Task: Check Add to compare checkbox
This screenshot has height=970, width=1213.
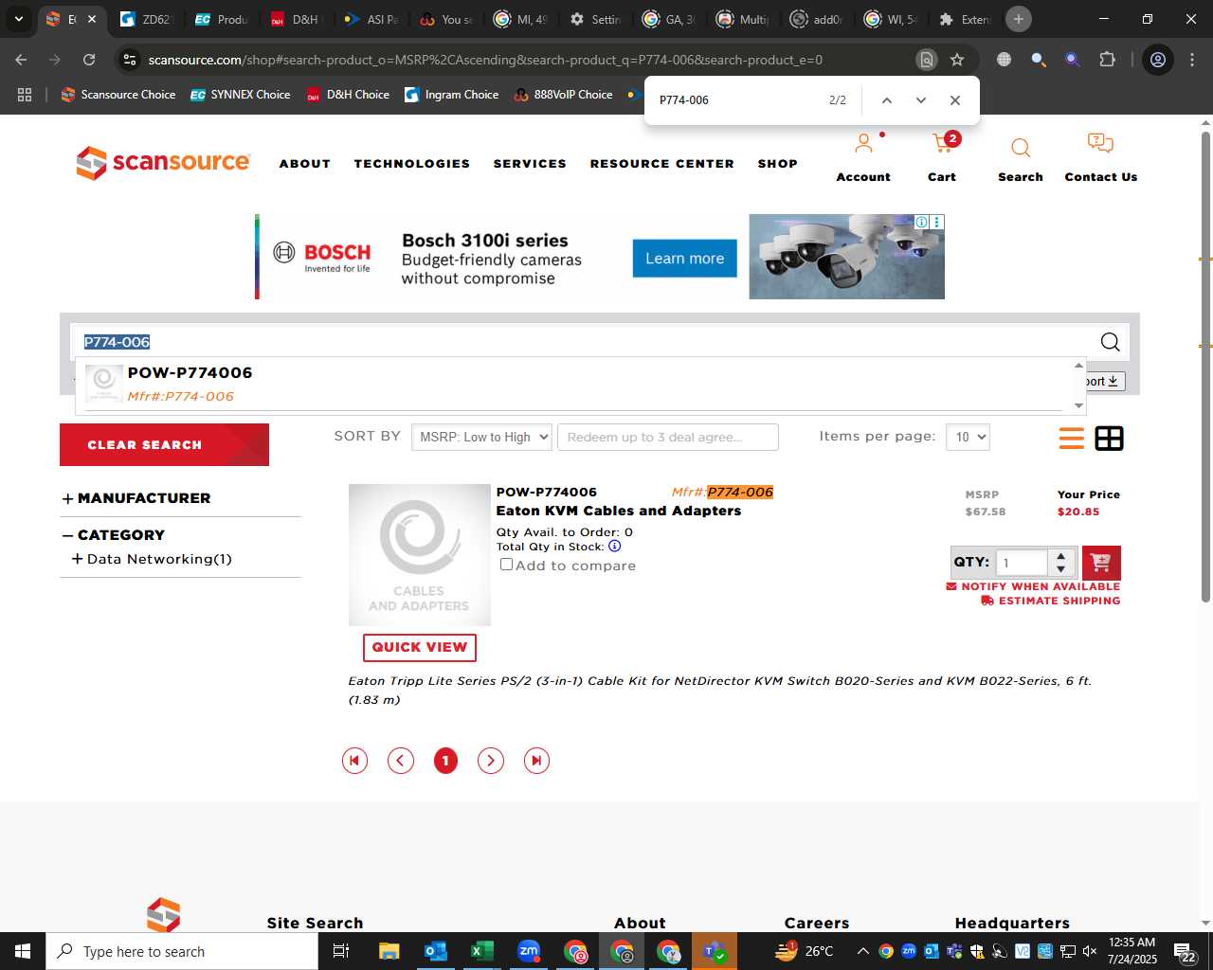Action: [506, 565]
